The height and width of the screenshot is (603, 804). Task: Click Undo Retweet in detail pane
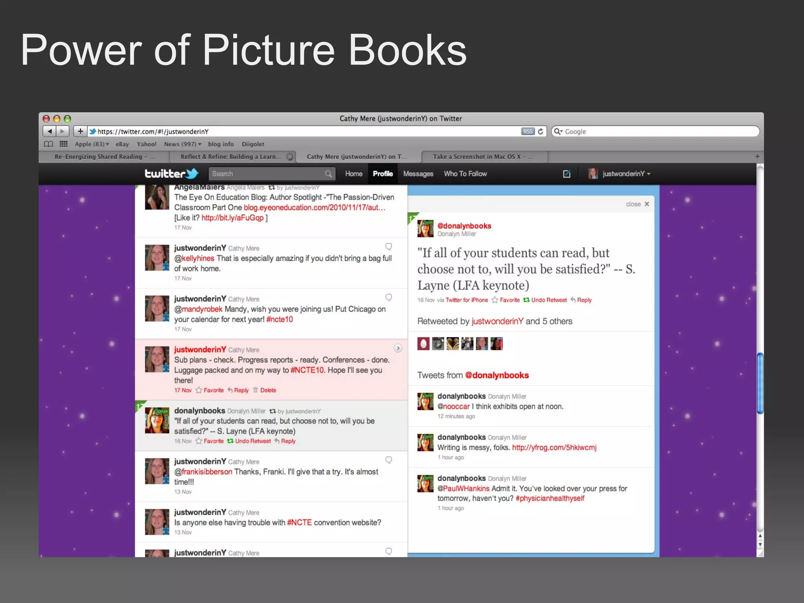point(545,300)
